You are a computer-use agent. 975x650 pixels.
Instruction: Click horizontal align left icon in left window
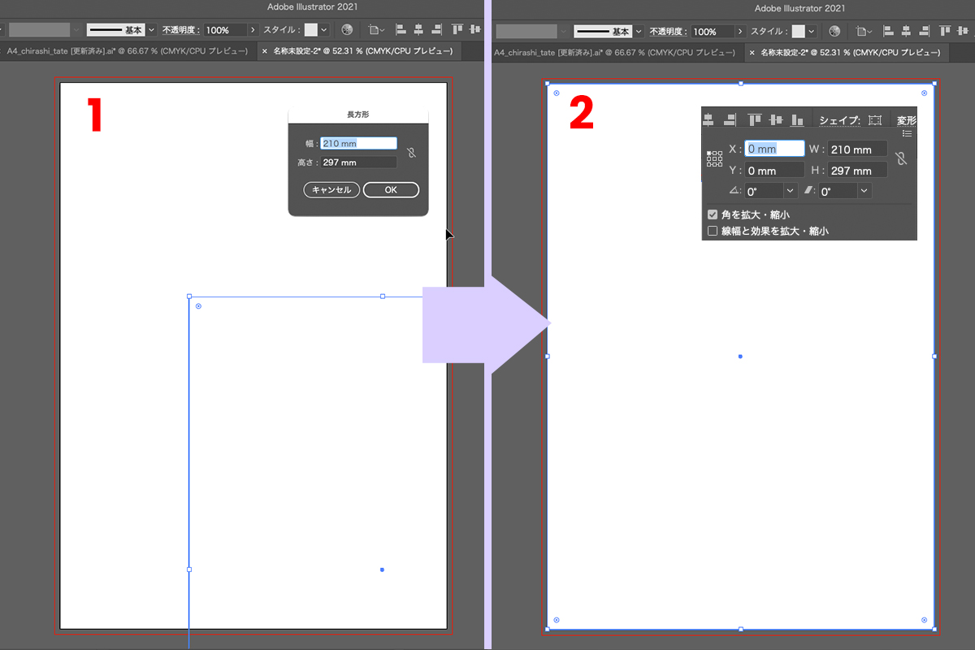click(401, 30)
